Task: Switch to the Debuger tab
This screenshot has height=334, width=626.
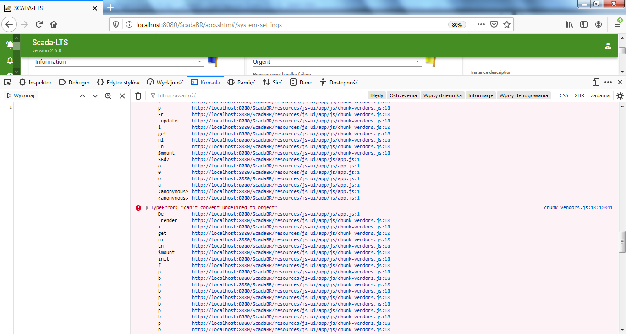Action: pyautogui.click(x=74, y=82)
